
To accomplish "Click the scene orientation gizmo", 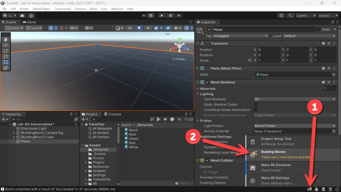I will tap(179, 45).
